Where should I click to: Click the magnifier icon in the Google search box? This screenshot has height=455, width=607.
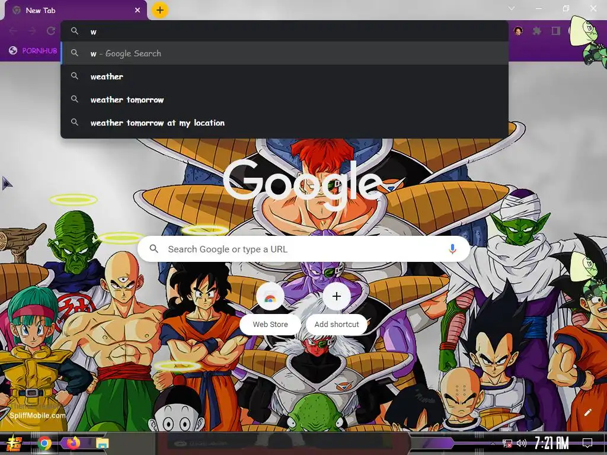tap(154, 249)
